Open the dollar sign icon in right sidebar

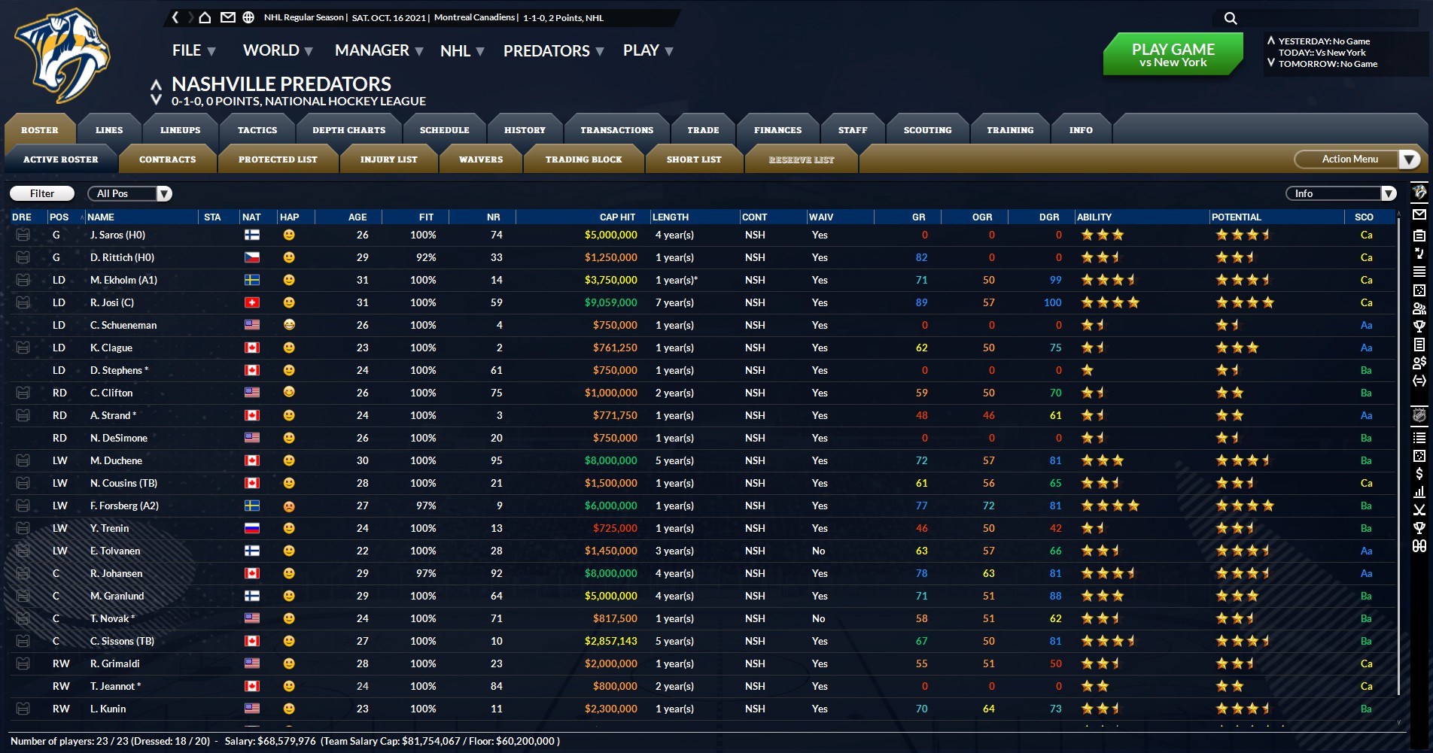point(1419,473)
